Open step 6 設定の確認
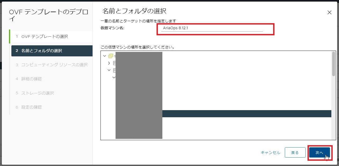This screenshot has width=339, height=166. [51, 107]
